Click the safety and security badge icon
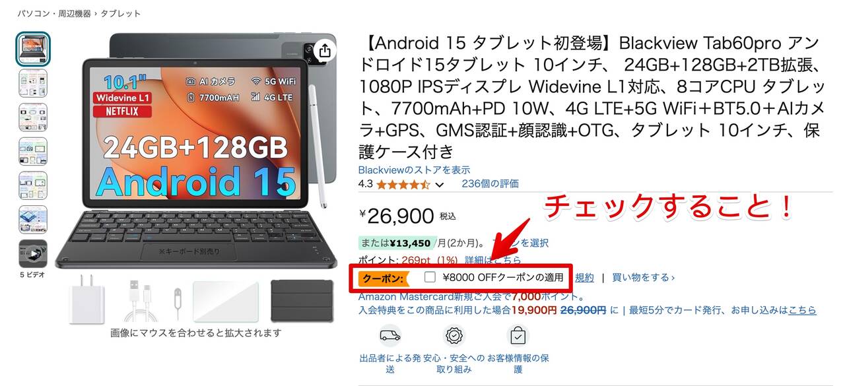Viewport: 845px width, 386px height. pyautogui.click(x=454, y=336)
